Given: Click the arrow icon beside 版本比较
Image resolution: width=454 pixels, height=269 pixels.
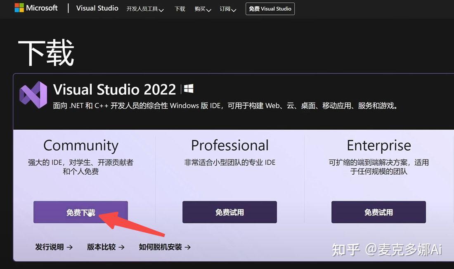Looking at the screenshot, I should [121, 247].
